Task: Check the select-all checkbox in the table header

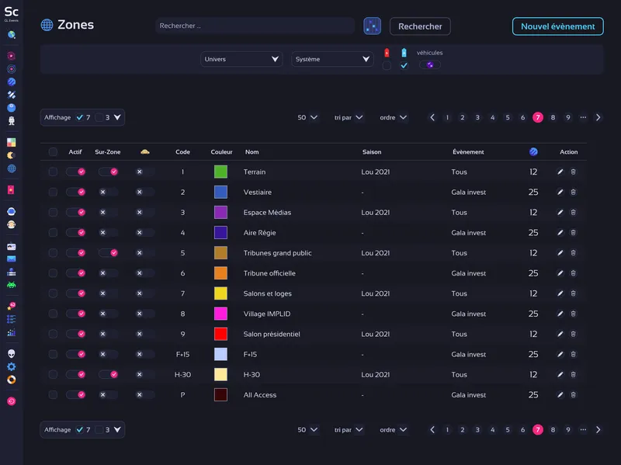Action: 53,152
